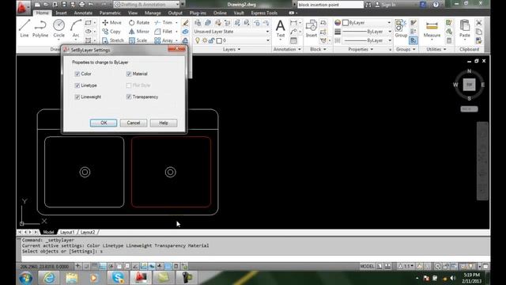Click the Insert block tool
506x285 pixels.
coord(311,28)
